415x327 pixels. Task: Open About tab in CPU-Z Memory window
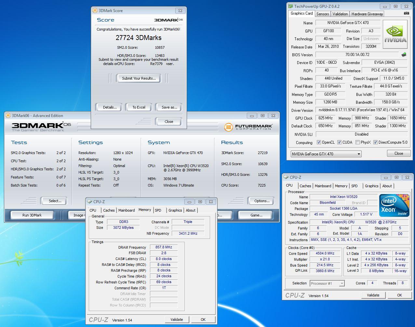click(x=191, y=210)
